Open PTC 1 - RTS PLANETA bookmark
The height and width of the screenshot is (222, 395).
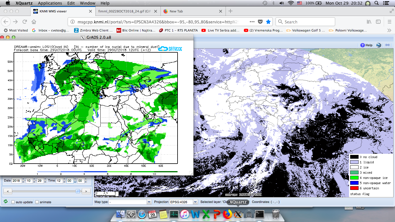coord(178,30)
